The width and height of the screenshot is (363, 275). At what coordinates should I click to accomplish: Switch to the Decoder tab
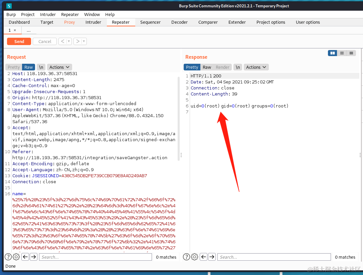coord(179,22)
